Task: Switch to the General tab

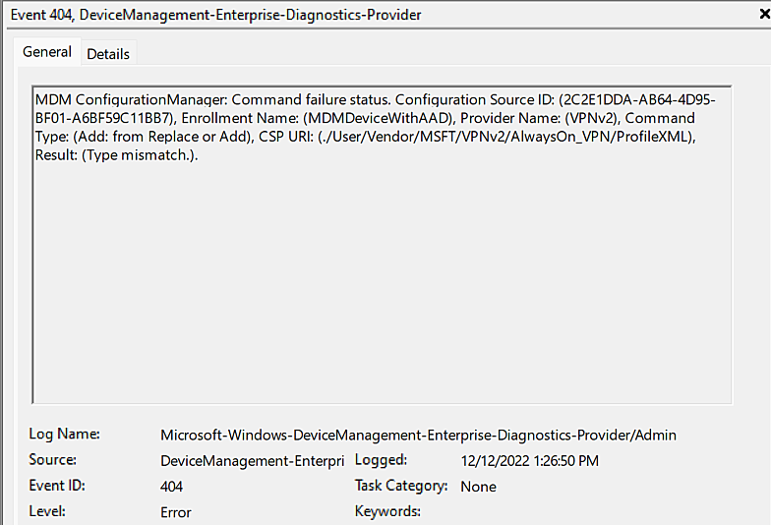Action: tap(47, 52)
